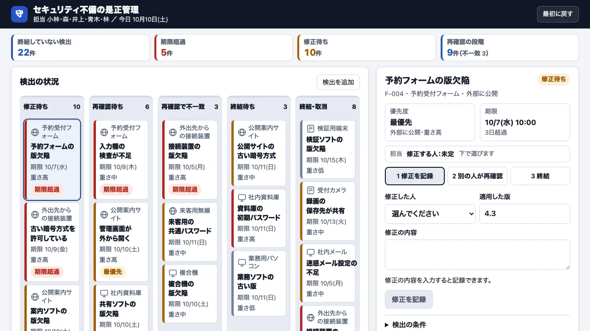Click the 検出を追加 button
The width and height of the screenshot is (590, 331).
338,82
